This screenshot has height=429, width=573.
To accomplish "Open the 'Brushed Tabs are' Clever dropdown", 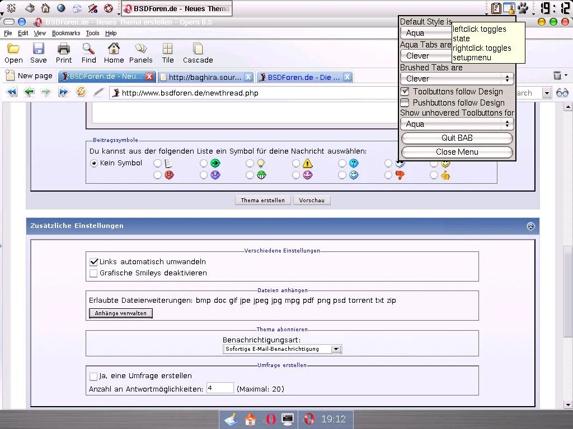I will tap(457, 79).
